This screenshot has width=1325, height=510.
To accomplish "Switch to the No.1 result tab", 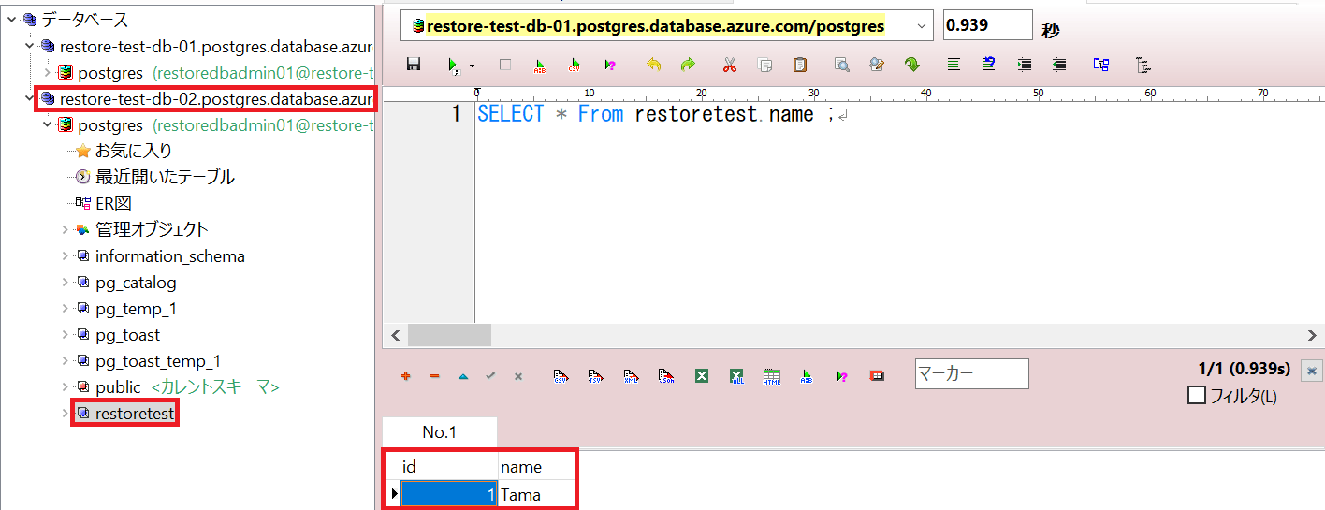I will pos(439,432).
